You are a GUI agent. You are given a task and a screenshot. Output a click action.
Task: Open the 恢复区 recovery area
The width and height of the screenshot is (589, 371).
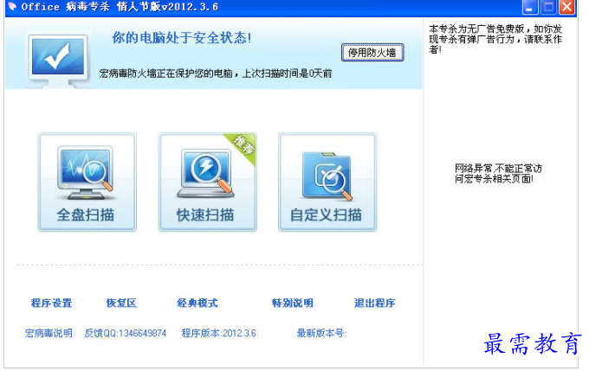point(121,303)
